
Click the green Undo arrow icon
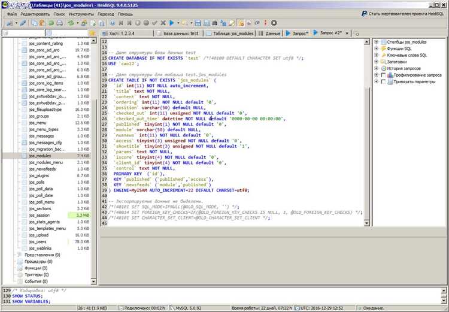pos(51,23)
